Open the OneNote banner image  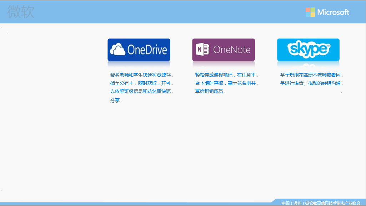(x=224, y=50)
